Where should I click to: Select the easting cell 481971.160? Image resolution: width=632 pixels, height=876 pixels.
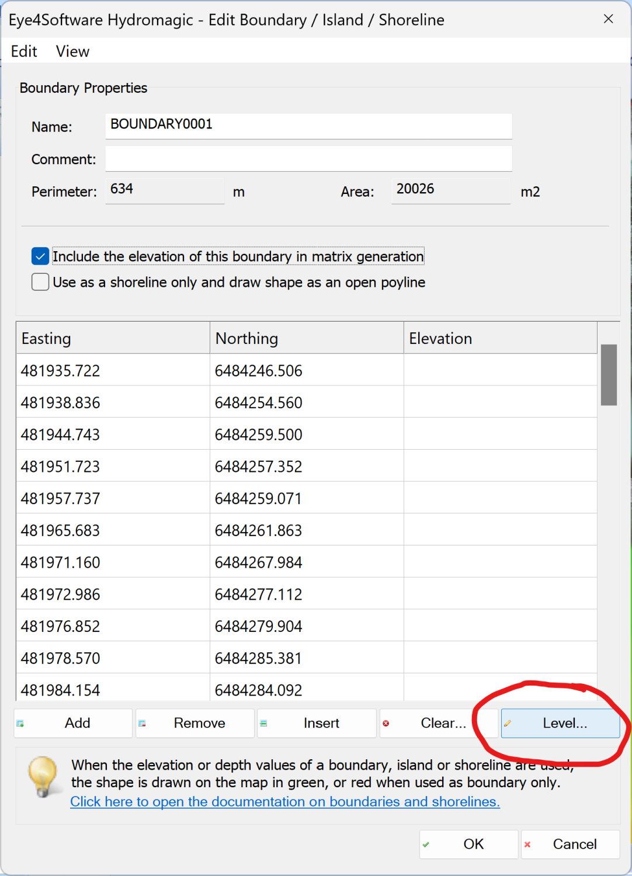coord(113,562)
